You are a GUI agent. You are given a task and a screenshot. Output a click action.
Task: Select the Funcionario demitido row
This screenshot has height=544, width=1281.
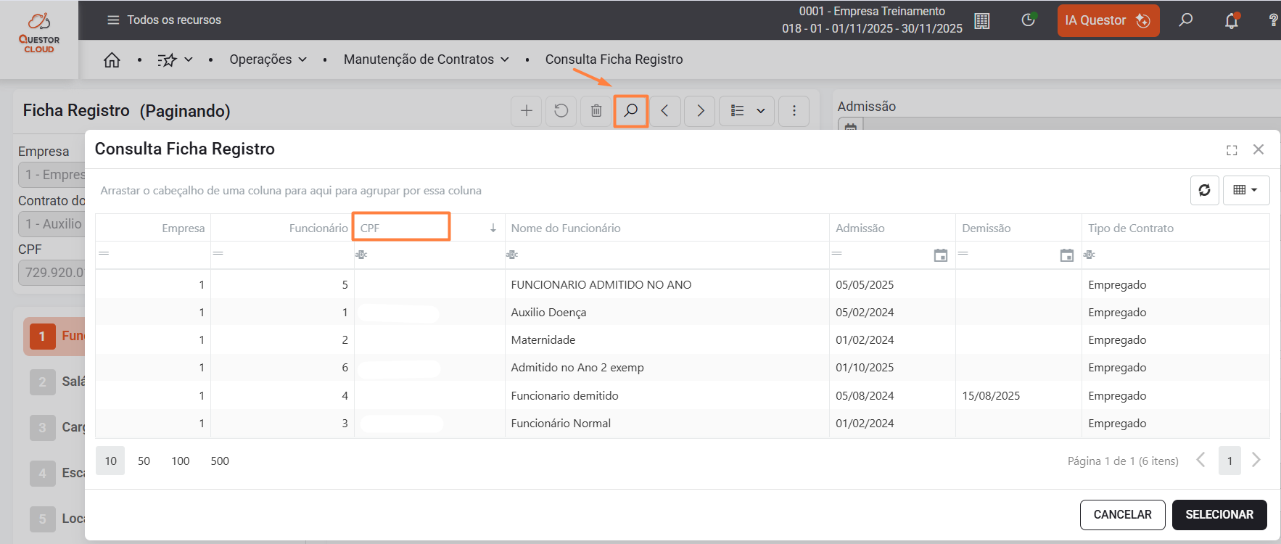(x=564, y=396)
